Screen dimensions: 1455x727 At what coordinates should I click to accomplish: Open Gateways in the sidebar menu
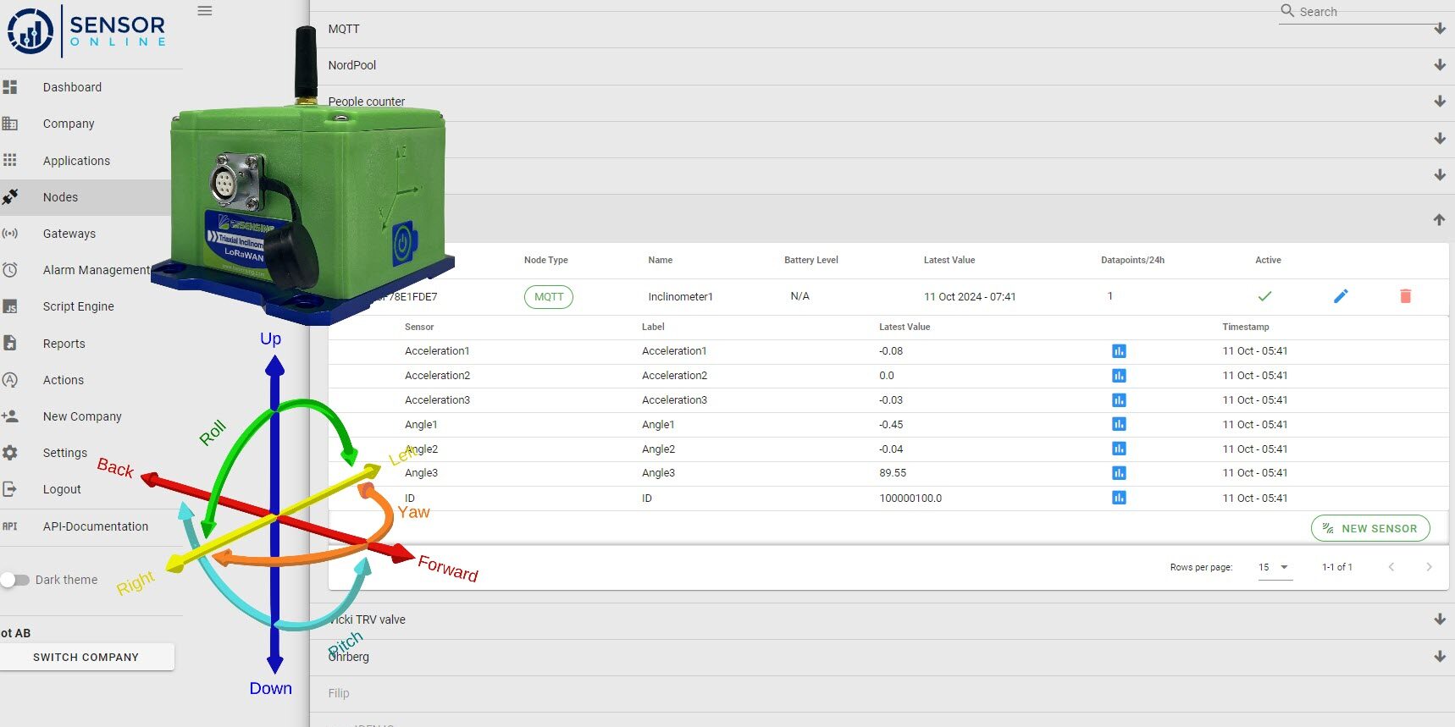click(x=69, y=234)
